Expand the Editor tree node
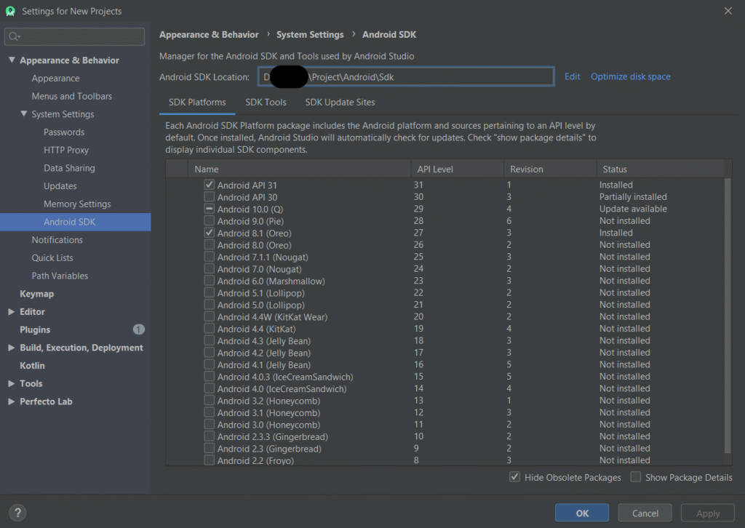The height and width of the screenshot is (528, 745). pyautogui.click(x=12, y=311)
